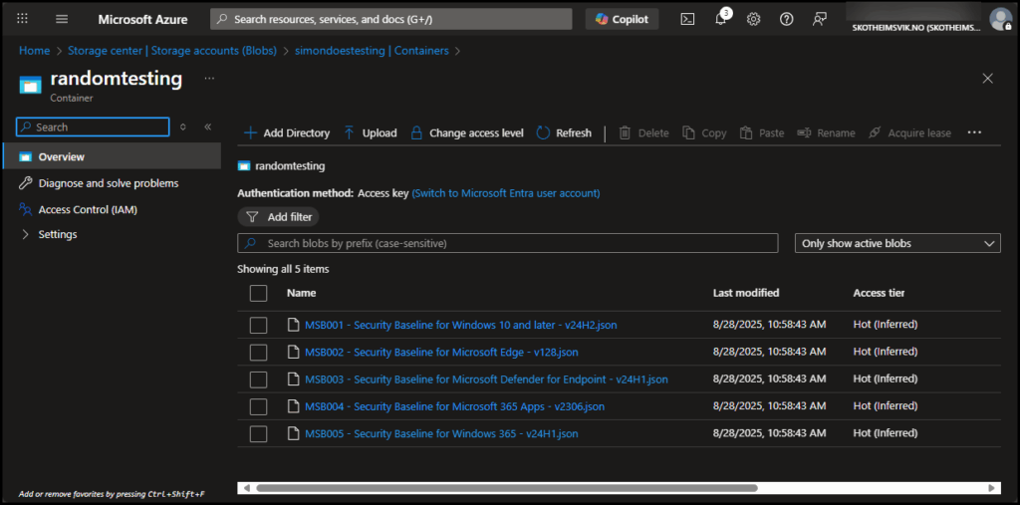Click the Copy toolbar item
The width and height of the screenshot is (1020, 505).
coord(704,132)
